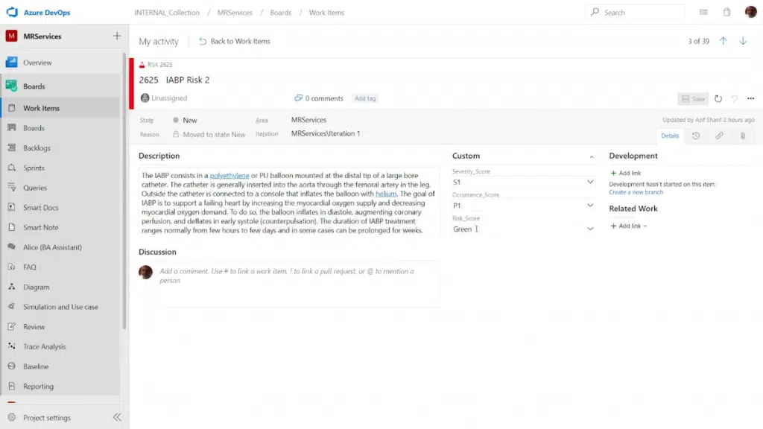Collapse the Custom section
Viewport: 763px width, 429px height.
pyautogui.click(x=592, y=156)
